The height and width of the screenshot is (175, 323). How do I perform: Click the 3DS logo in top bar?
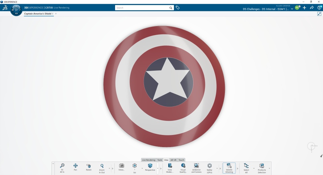pos(5,8)
